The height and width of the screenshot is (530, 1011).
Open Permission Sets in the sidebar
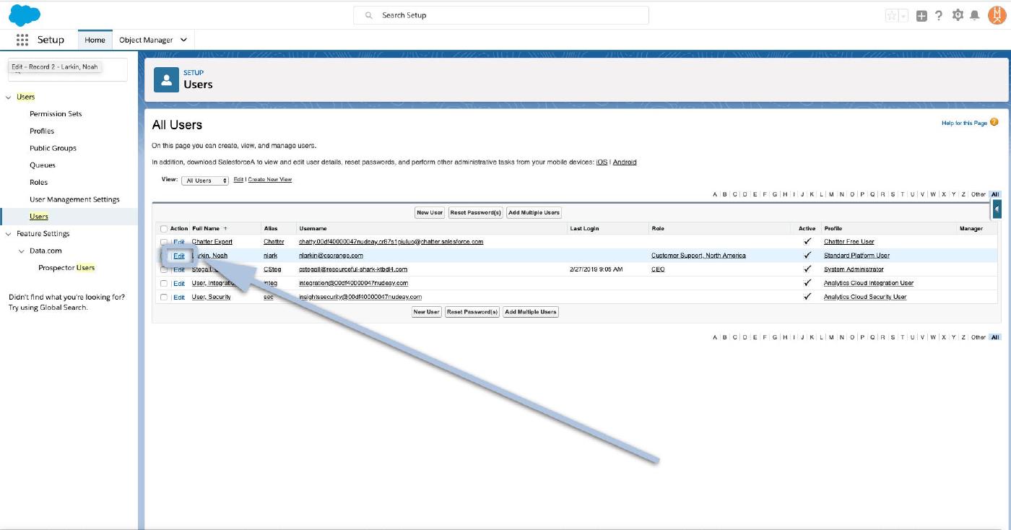[56, 114]
